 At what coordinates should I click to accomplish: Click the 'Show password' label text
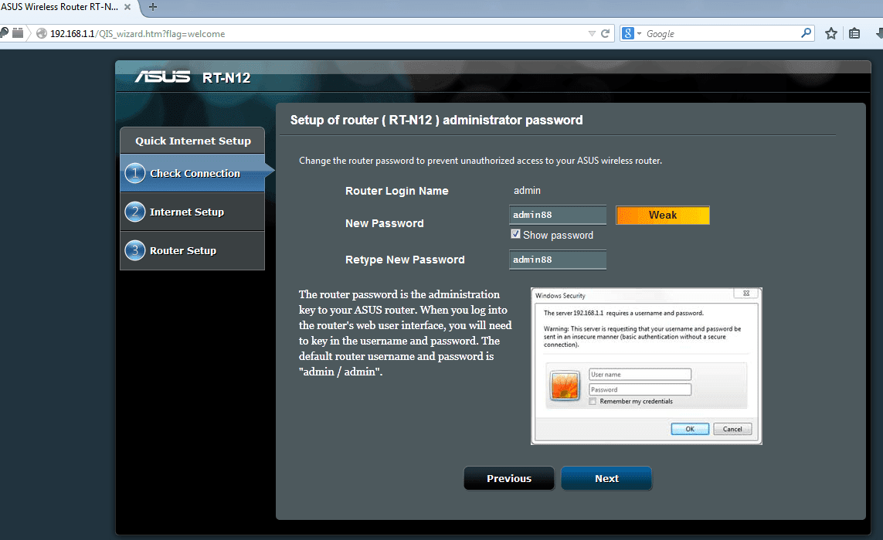coord(558,236)
